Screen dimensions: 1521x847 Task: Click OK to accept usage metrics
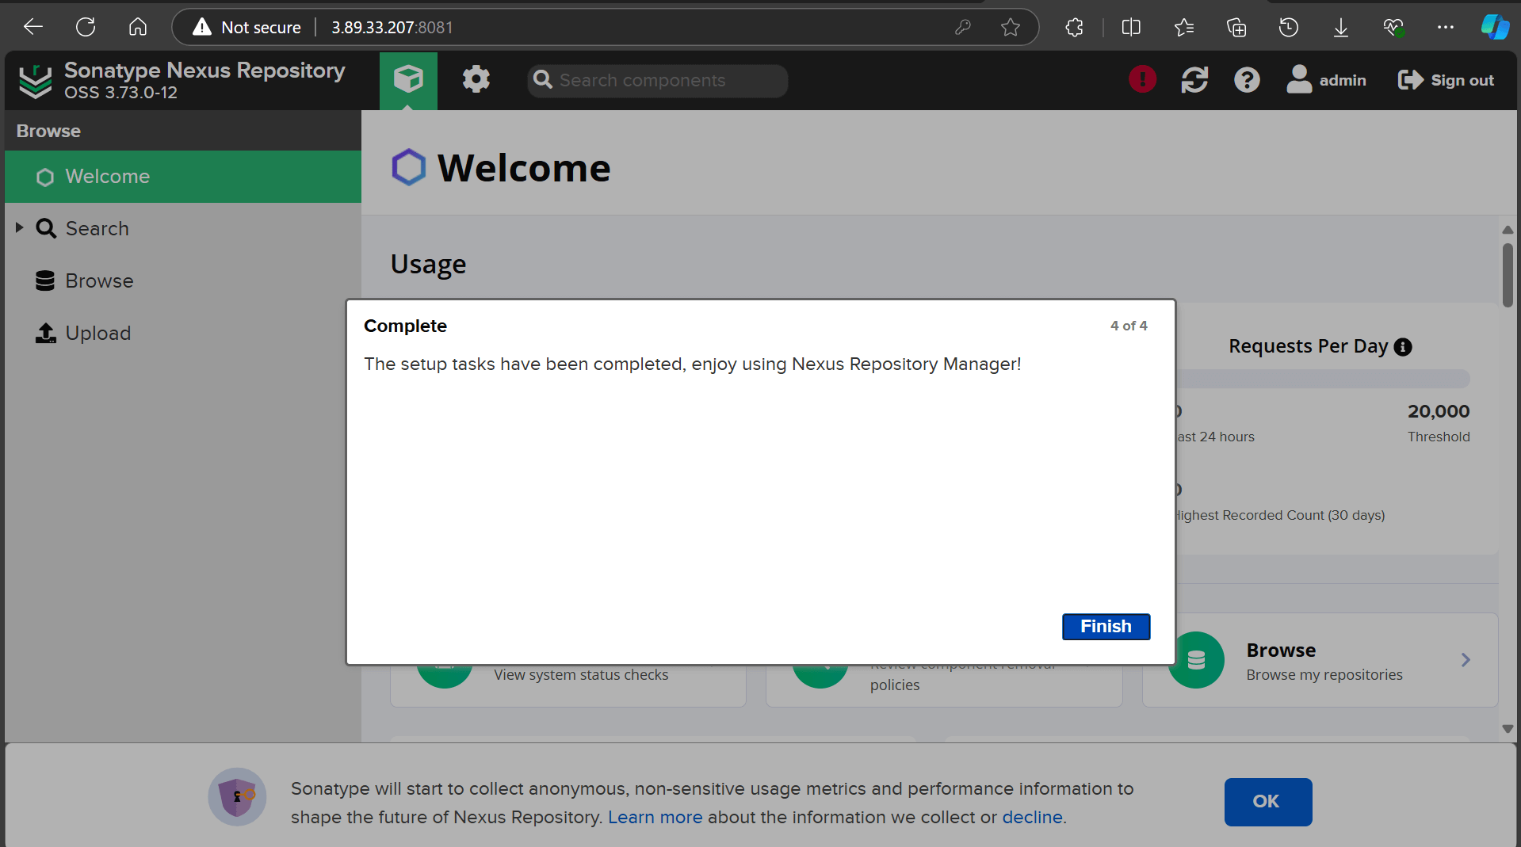[1267, 801]
